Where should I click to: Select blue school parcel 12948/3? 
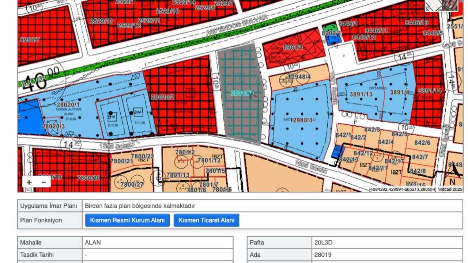(301, 120)
